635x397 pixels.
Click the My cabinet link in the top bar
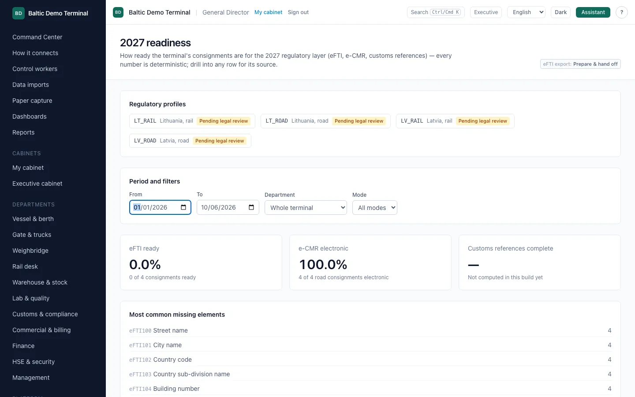coord(268,12)
